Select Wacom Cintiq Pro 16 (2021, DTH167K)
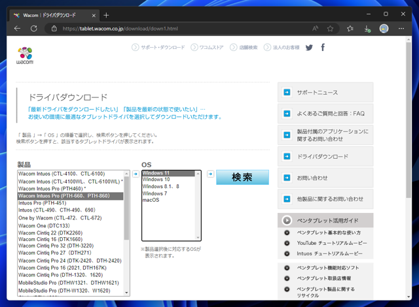This screenshot has width=419, height=307. click(70, 268)
